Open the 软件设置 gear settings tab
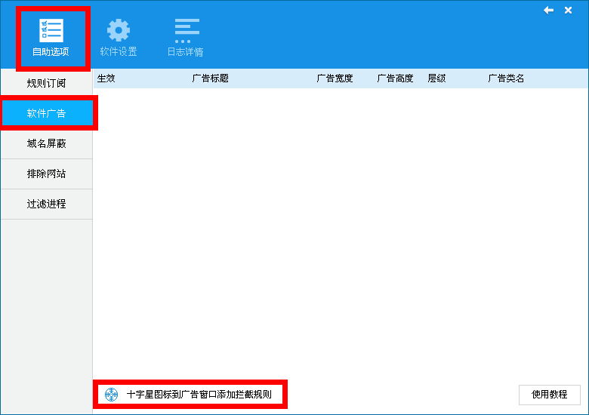The width and height of the screenshot is (589, 415). click(119, 38)
